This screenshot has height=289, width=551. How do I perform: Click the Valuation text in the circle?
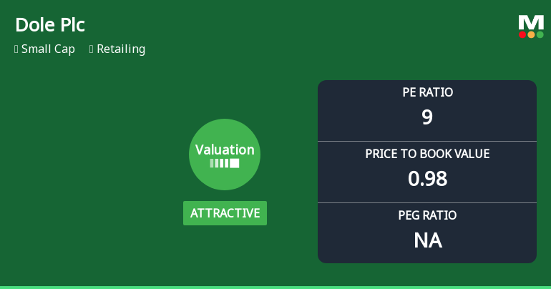pos(225,150)
